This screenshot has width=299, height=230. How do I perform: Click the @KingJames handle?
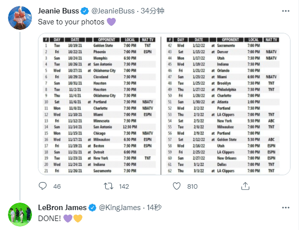pos(120,208)
